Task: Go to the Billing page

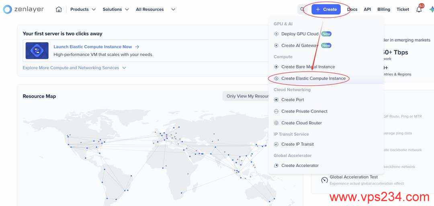Action: (383, 9)
